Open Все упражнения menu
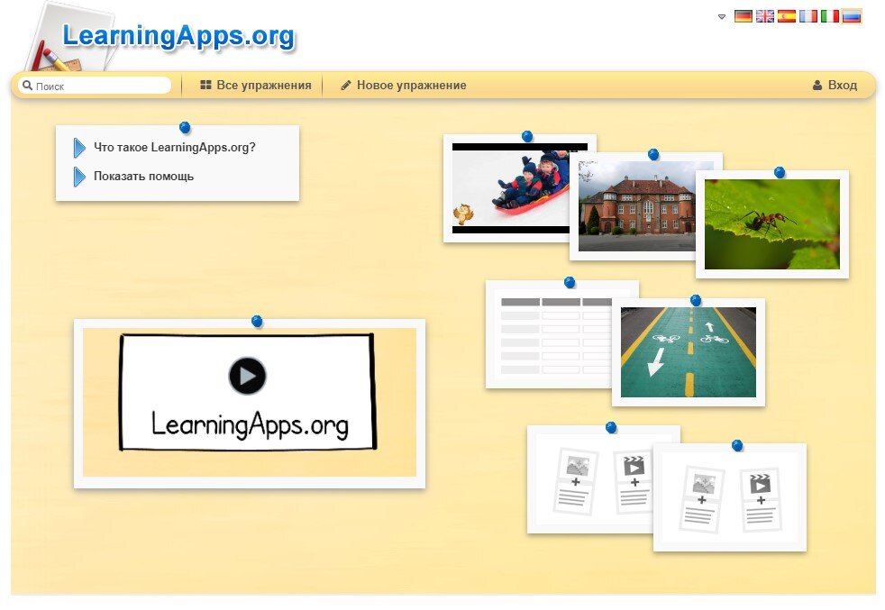This screenshot has height=610, width=885. click(x=256, y=86)
